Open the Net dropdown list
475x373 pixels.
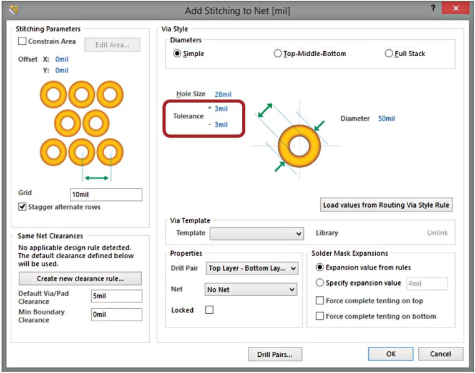tap(251, 289)
